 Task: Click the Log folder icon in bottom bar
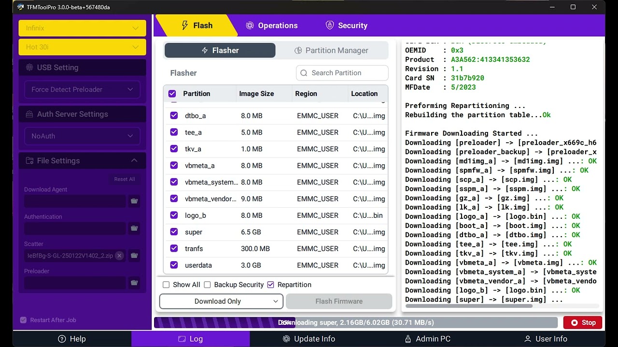182,339
